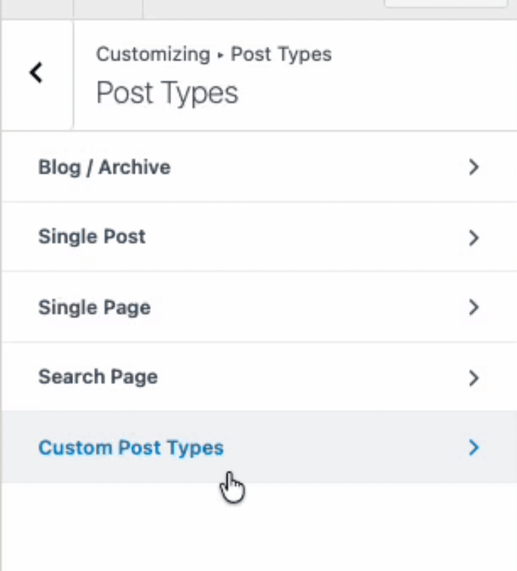This screenshot has height=571, width=517.
Task: Open the Single Post settings
Action: coord(92,237)
